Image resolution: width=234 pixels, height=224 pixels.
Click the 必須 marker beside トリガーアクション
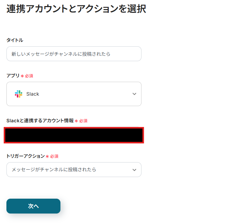[x=54, y=156]
